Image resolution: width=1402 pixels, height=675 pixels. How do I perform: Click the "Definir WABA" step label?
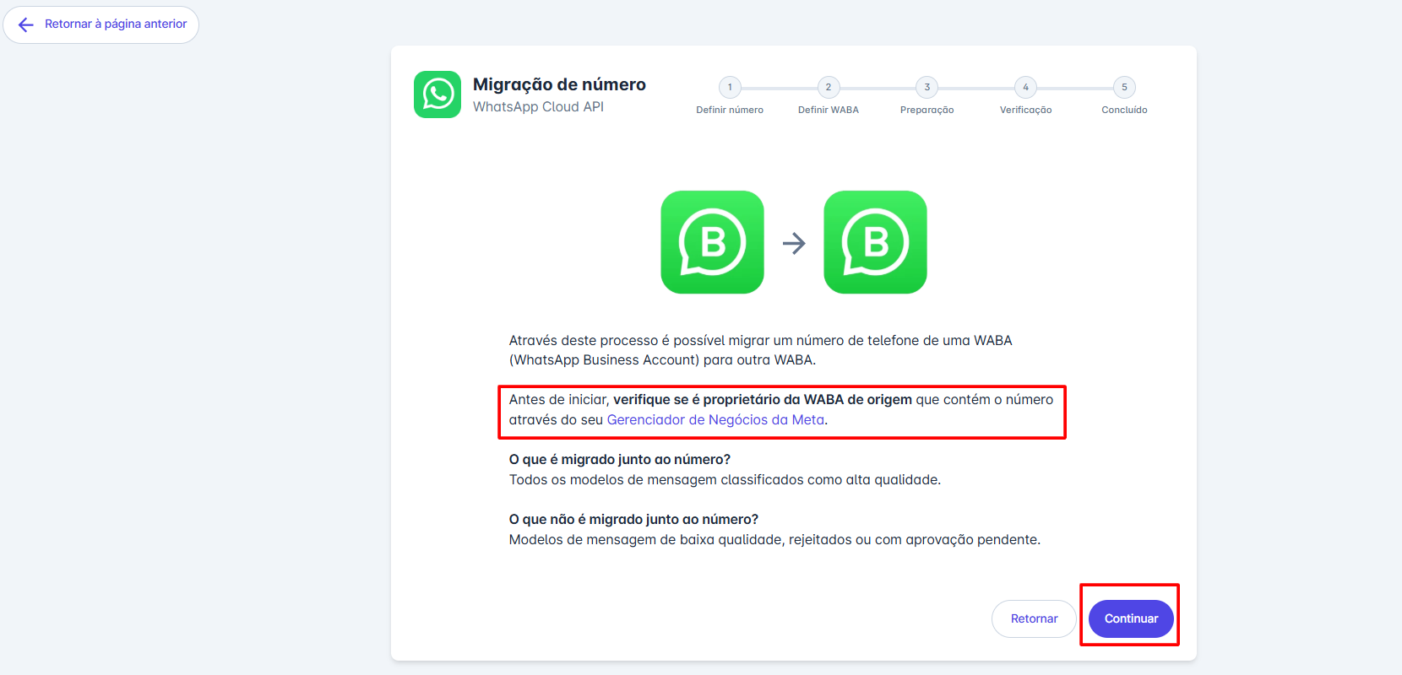(829, 110)
